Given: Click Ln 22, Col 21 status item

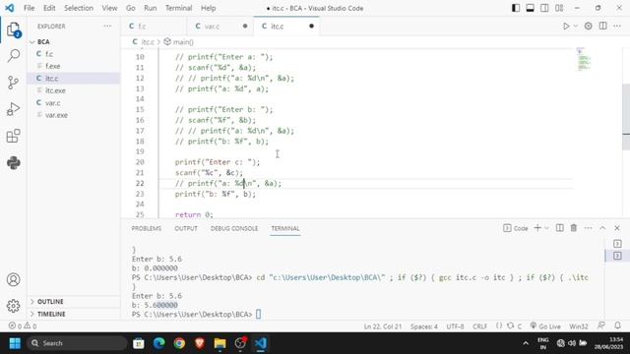Looking at the screenshot, I should (x=383, y=326).
